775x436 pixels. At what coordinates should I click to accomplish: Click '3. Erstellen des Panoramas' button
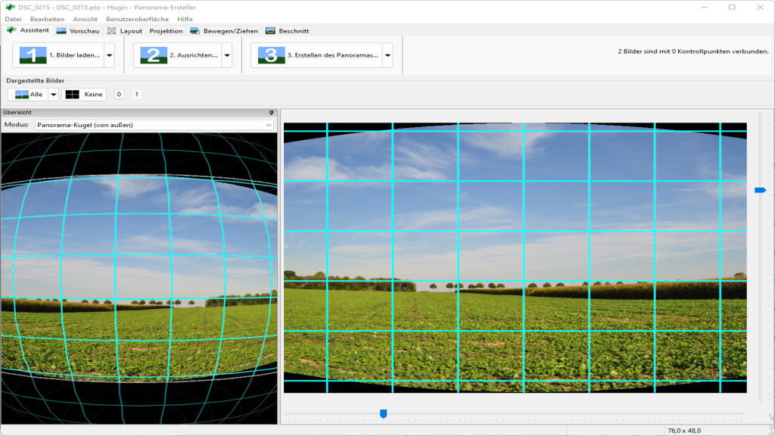click(x=317, y=55)
